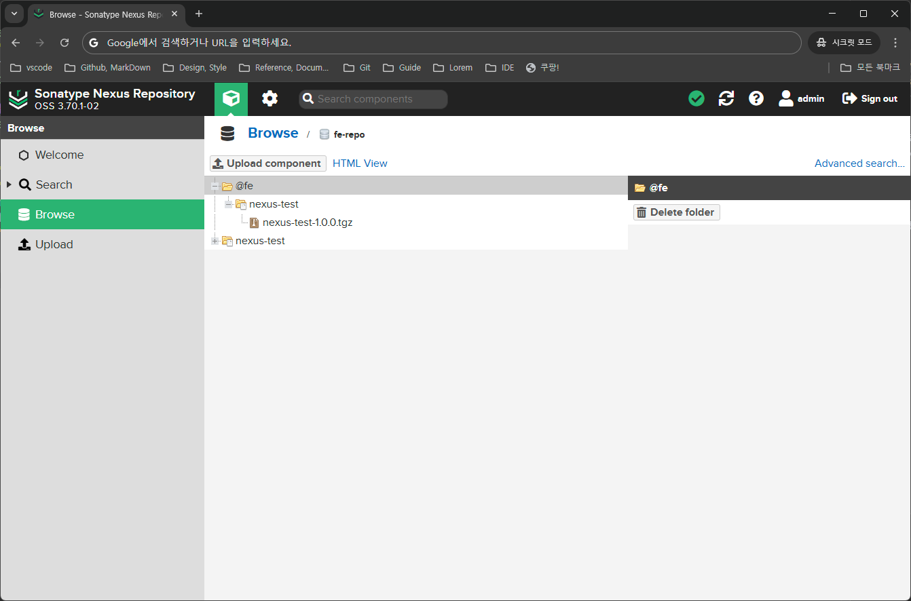Click the fe-repo breadcrumb

pos(342,134)
